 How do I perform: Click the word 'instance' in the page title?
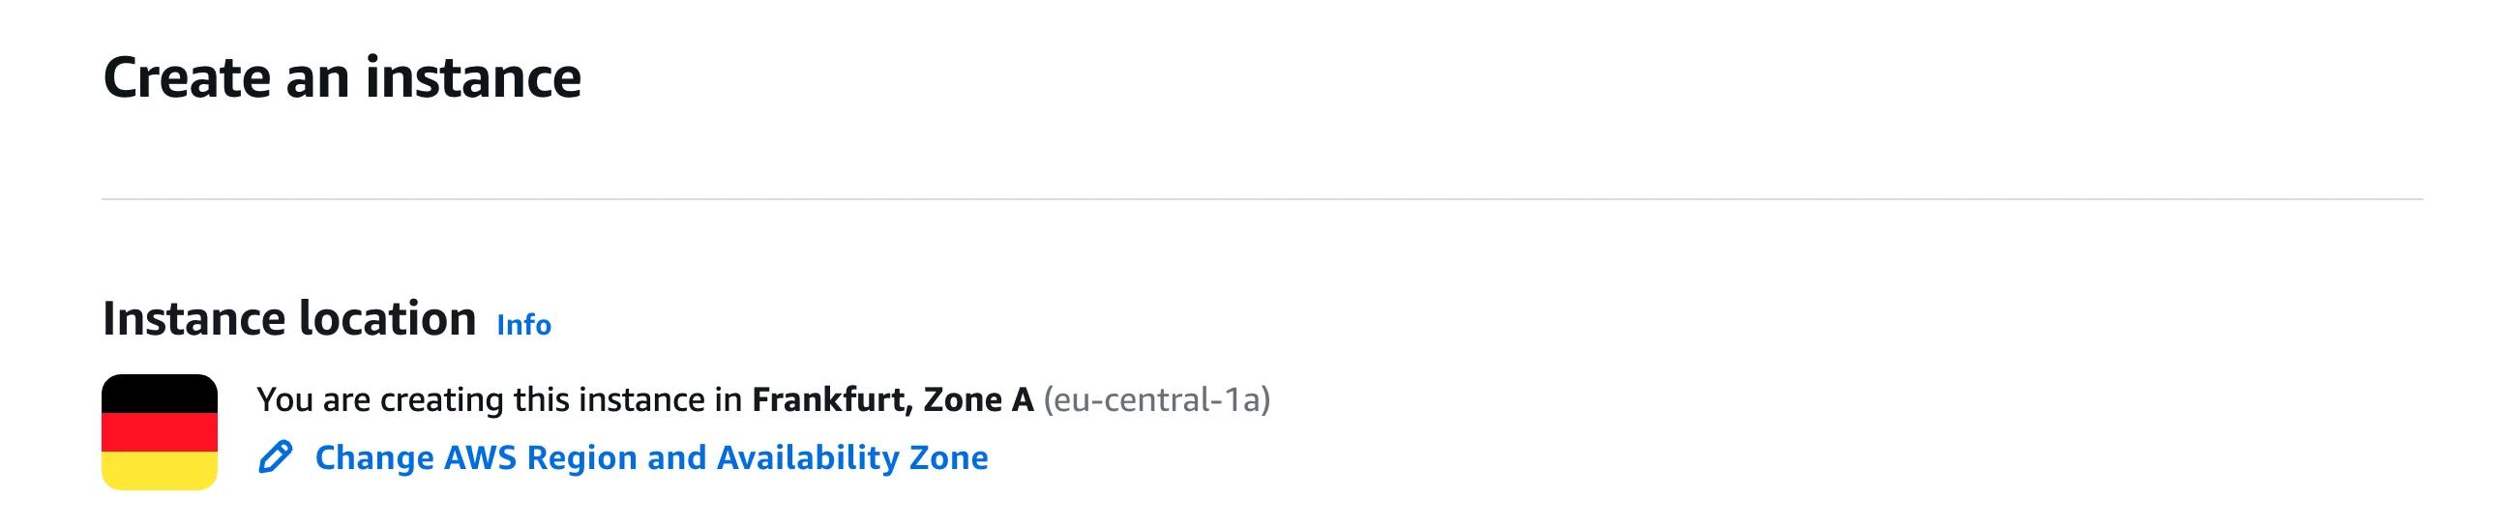[473, 77]
